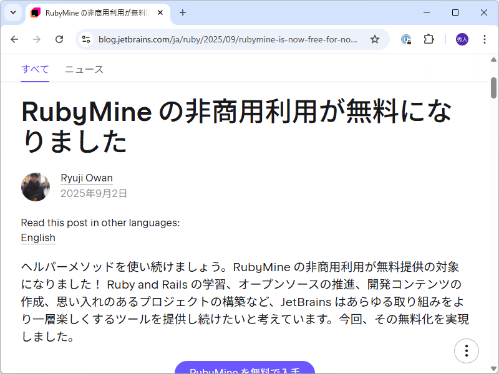Switch to the ニュース tab

pyautogui.click(x=83, y=69)
